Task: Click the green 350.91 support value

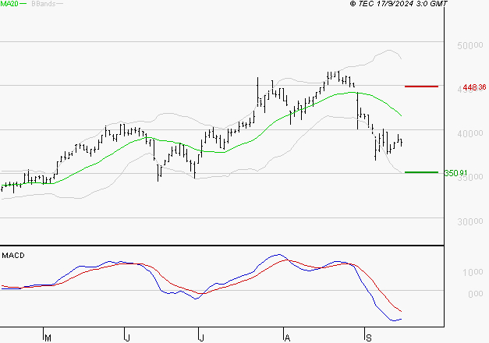Action: [x=455, y=173]
